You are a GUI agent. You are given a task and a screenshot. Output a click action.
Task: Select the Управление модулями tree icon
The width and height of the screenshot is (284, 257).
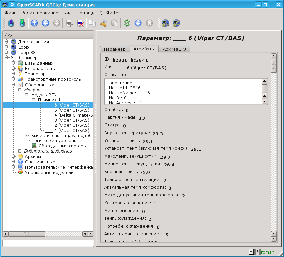coord(20,172)
